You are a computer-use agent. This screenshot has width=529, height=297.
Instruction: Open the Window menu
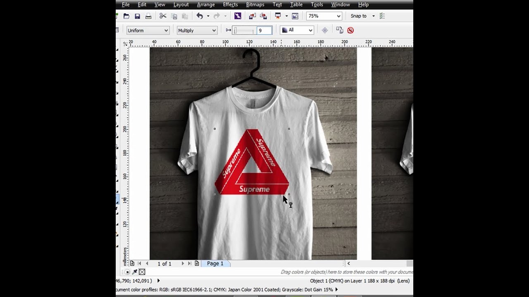click(341, 5)
